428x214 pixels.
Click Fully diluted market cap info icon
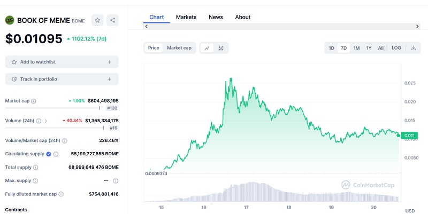point(60,194)
